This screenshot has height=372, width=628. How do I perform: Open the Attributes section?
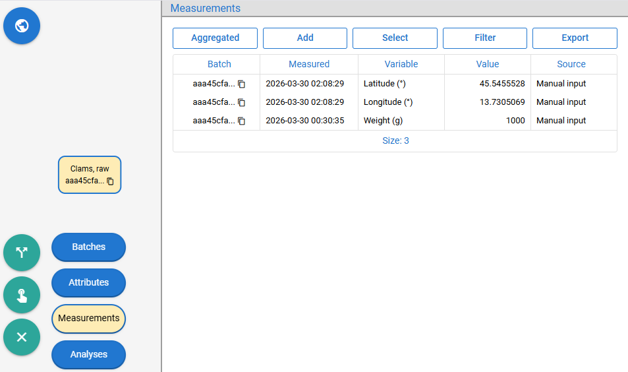[88, 282]
